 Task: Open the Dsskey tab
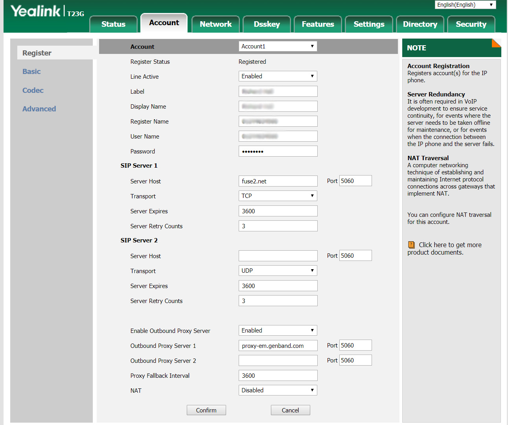click(267, 24)
